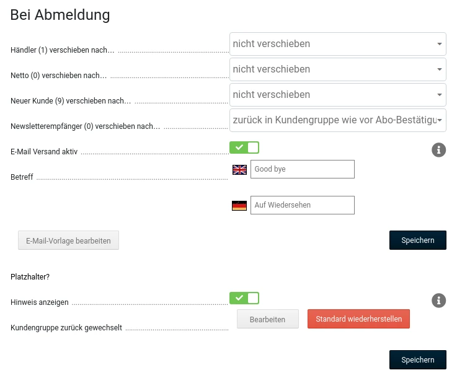Click the bottom Speichern button
The width and height of the screenshot is (457, 383).
[x=418, y=359]
